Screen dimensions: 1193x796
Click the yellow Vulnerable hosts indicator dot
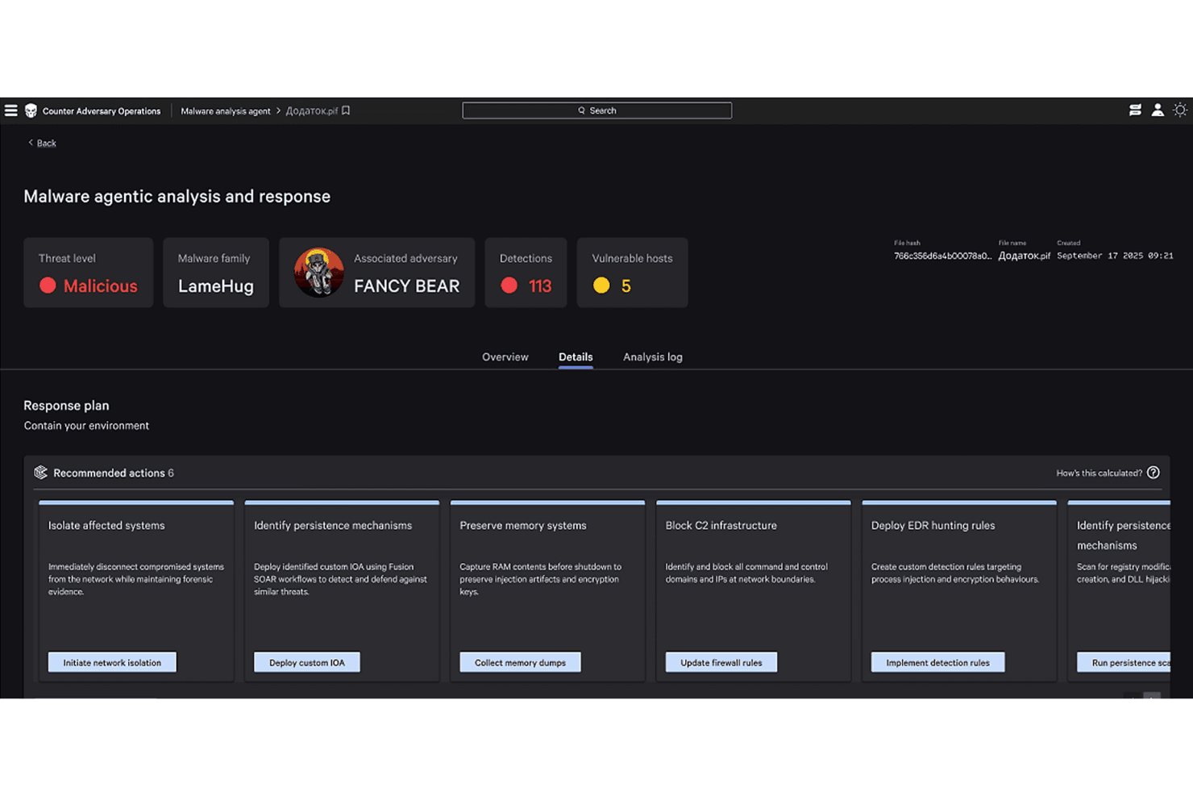click(x=601, y=285)
